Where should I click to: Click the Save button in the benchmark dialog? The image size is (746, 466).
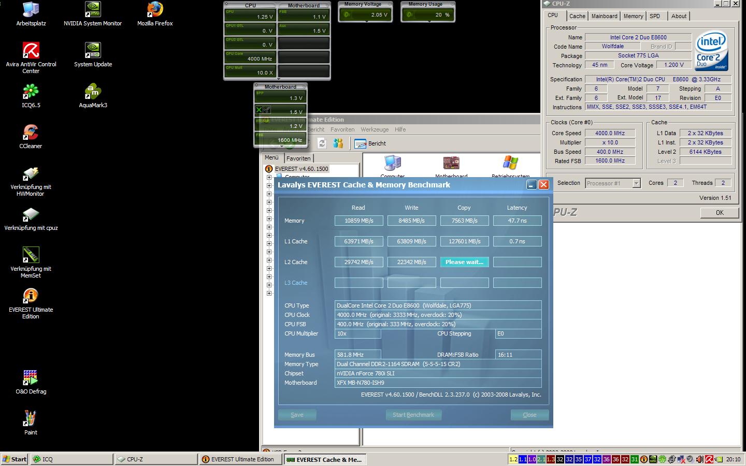click(297, 415)
